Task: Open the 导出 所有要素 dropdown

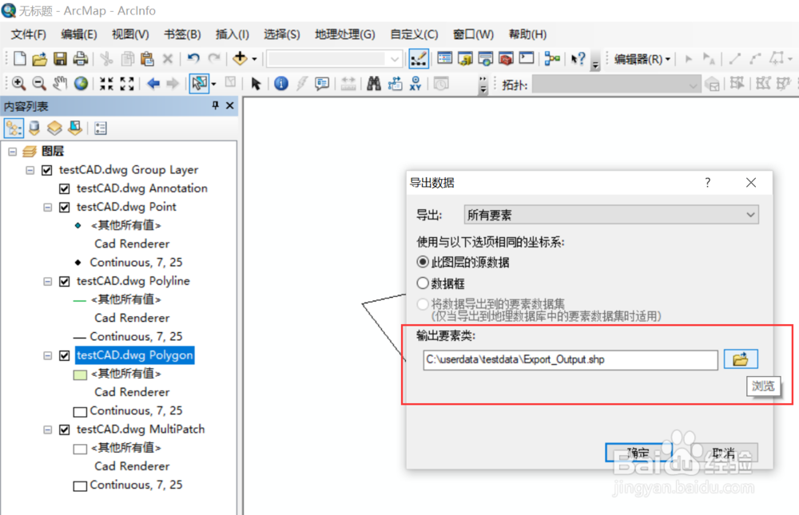Action: point(611,215)
